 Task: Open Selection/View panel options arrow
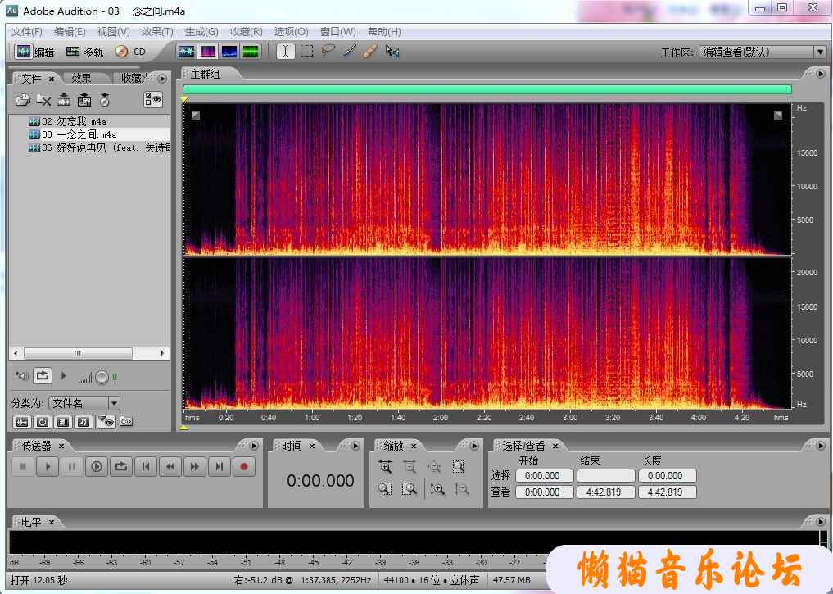click(820, 446)
